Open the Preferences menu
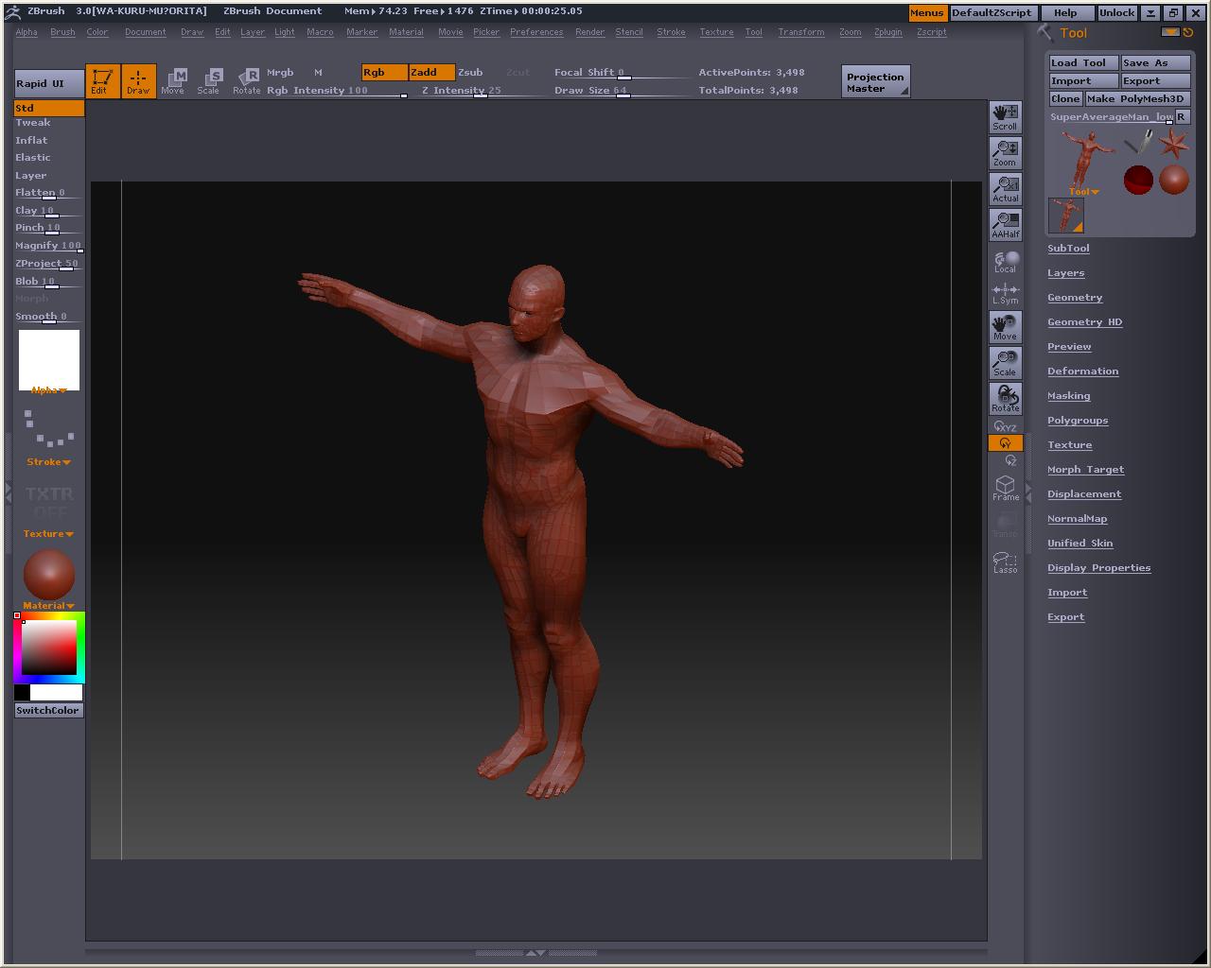Viewport: 1211px width, 968px height. click(536, 32)
